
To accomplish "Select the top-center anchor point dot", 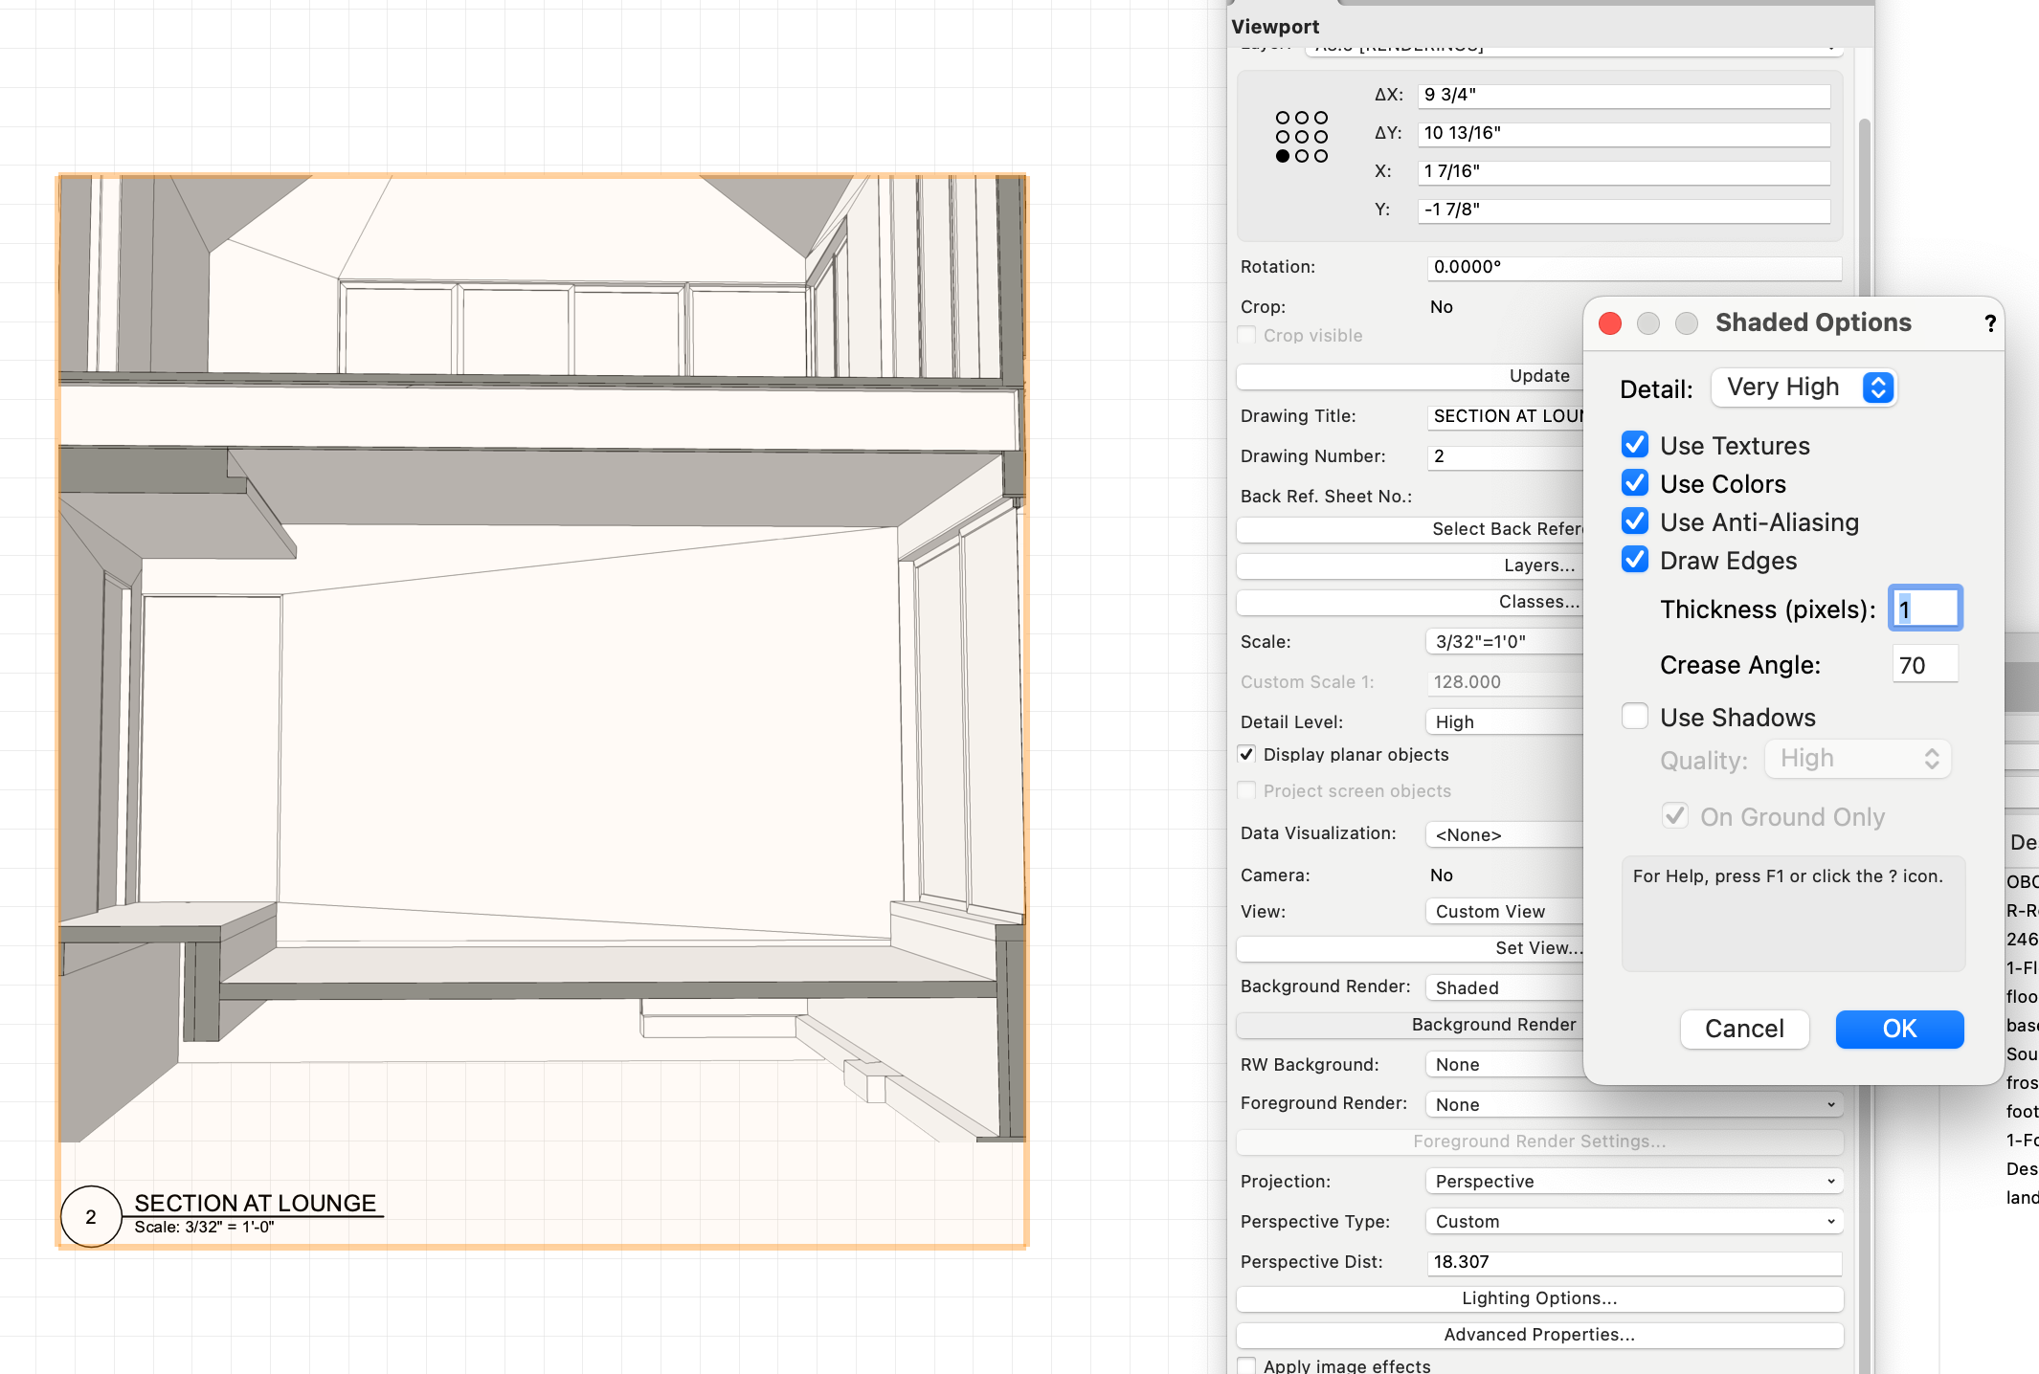I will (1301, 117).
